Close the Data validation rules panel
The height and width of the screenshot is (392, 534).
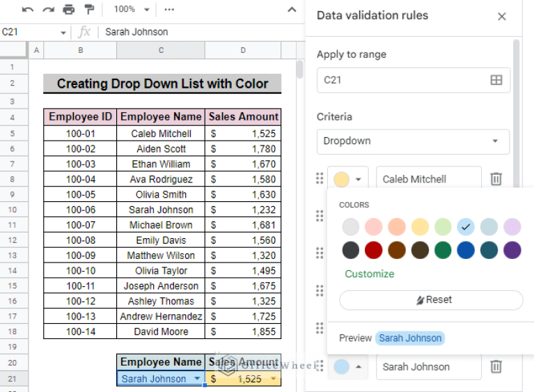click(502, 17)
